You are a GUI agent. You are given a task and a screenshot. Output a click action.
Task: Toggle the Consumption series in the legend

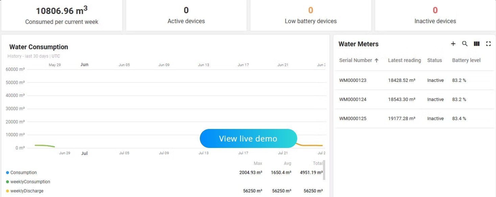(23, 173)
